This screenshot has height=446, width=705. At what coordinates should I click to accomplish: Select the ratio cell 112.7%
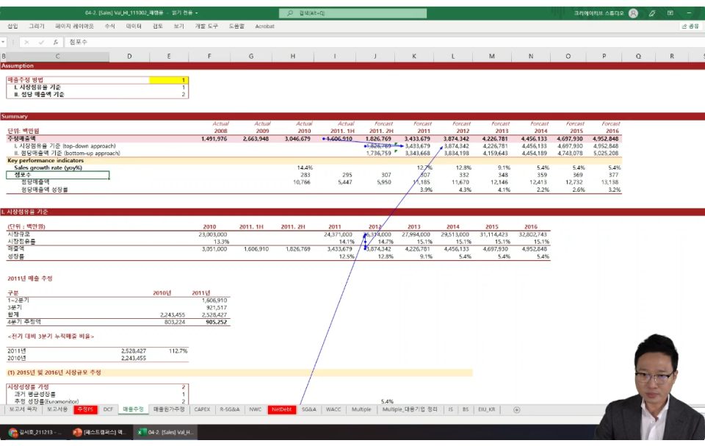click(169, 351)
